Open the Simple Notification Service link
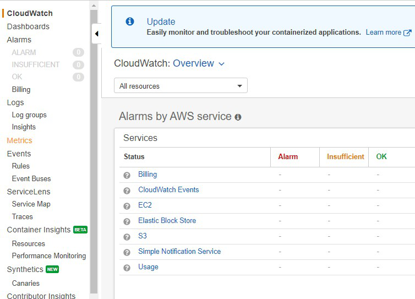 tap(179, 252)
